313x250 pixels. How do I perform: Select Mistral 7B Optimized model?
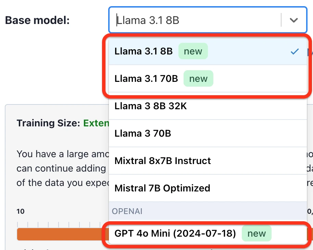pyautogui.click(x=162, y=188)
